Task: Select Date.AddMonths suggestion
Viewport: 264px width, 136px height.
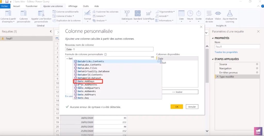Action: point(117,85)
